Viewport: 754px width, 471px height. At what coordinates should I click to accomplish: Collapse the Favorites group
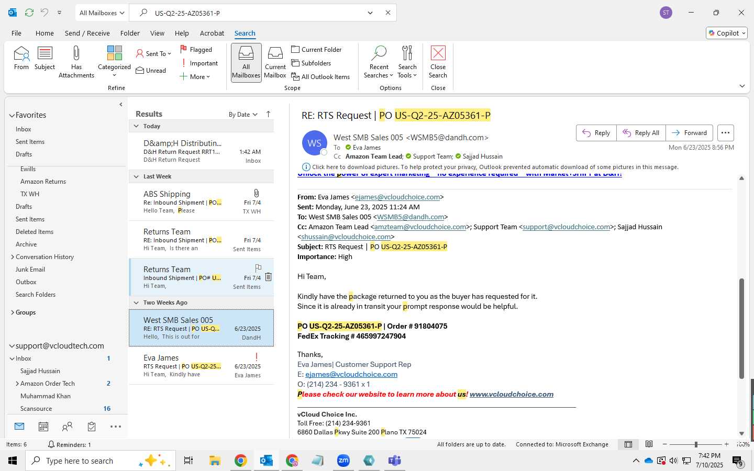click(12, 115)
